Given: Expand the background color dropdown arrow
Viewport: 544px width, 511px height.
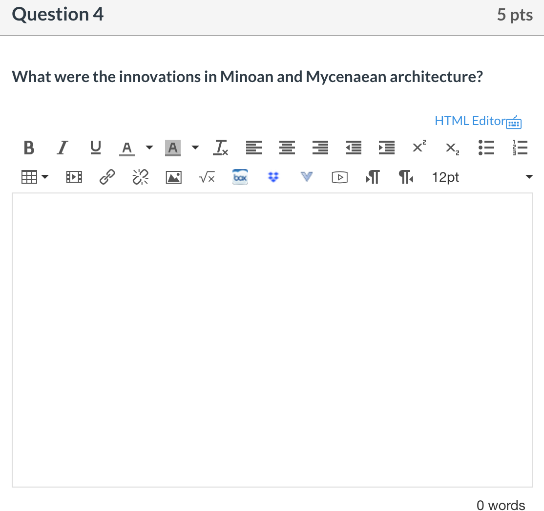Looking at the screenshot, I should [195, 148].
